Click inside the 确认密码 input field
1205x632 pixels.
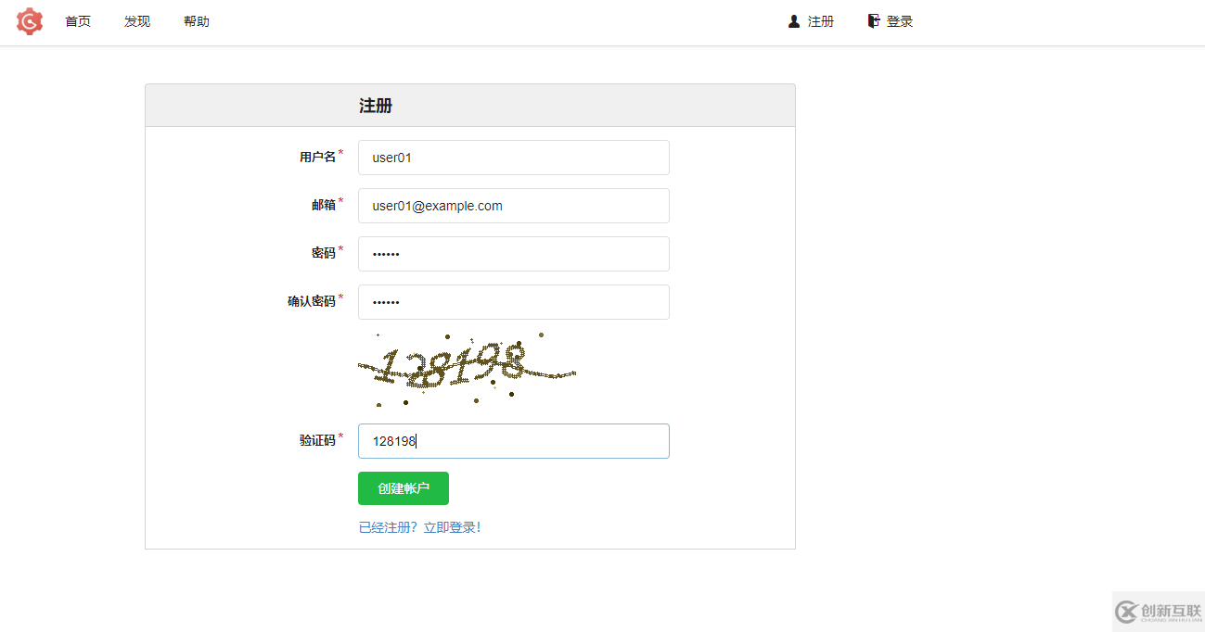point(513,301)
